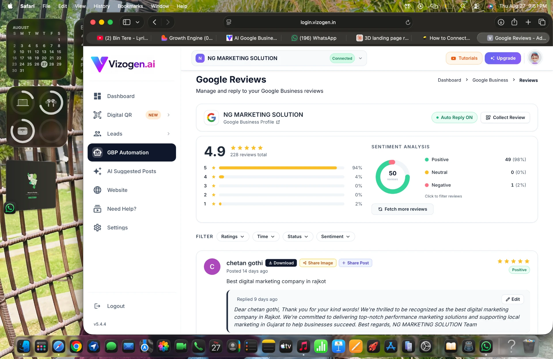The image size is (553, 359).
Task: Filter reviews by Negative sentiment
Action: 475,185
